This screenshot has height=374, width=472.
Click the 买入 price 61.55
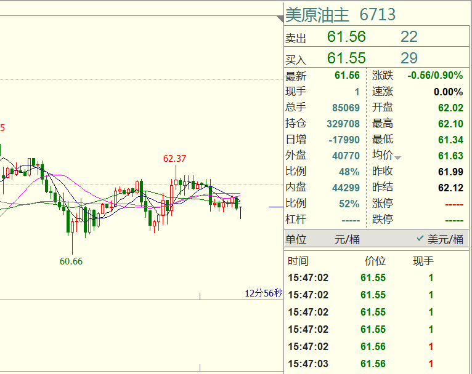(x=346, y=58)
